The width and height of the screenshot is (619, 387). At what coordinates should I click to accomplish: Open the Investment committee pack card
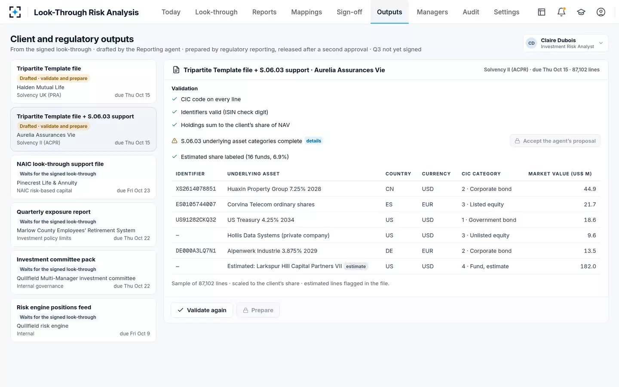tap(83, 273)
